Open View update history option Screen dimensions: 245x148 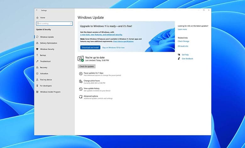tap(95, 89)
